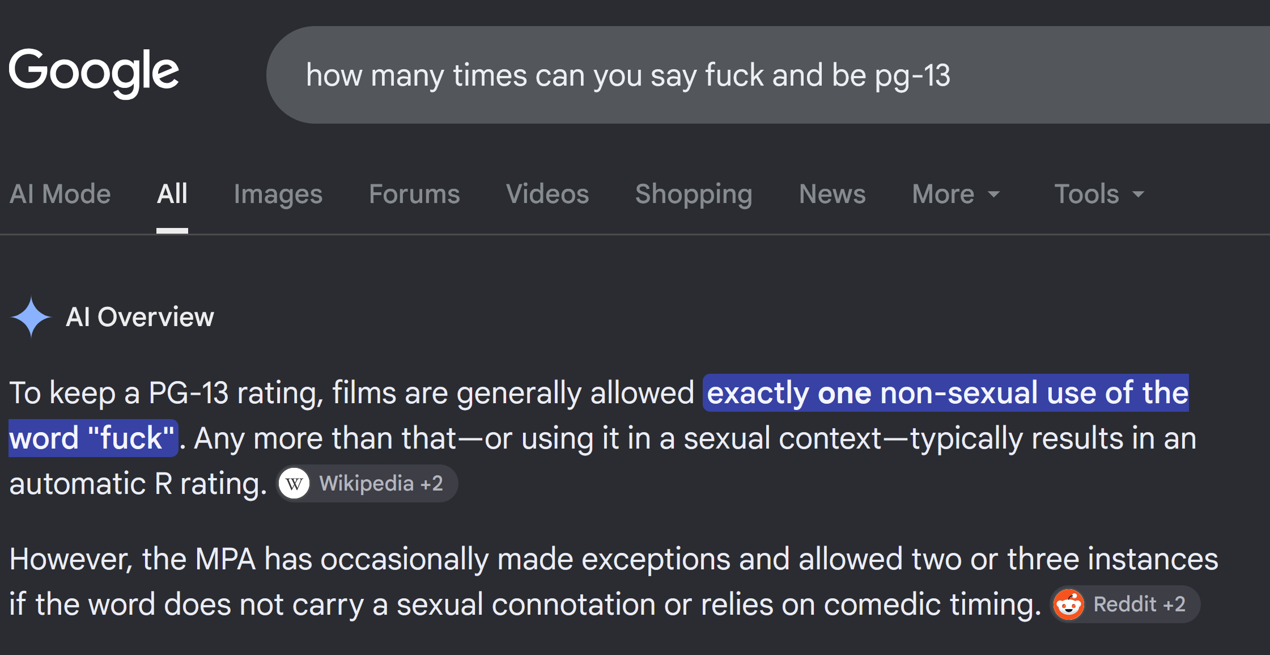Click the Reddit source icon
The image size is (1270, 655).
1069,605
